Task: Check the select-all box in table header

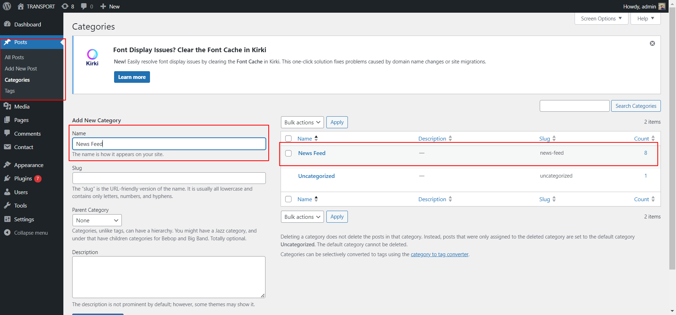Action: click(x=288, y=138)
